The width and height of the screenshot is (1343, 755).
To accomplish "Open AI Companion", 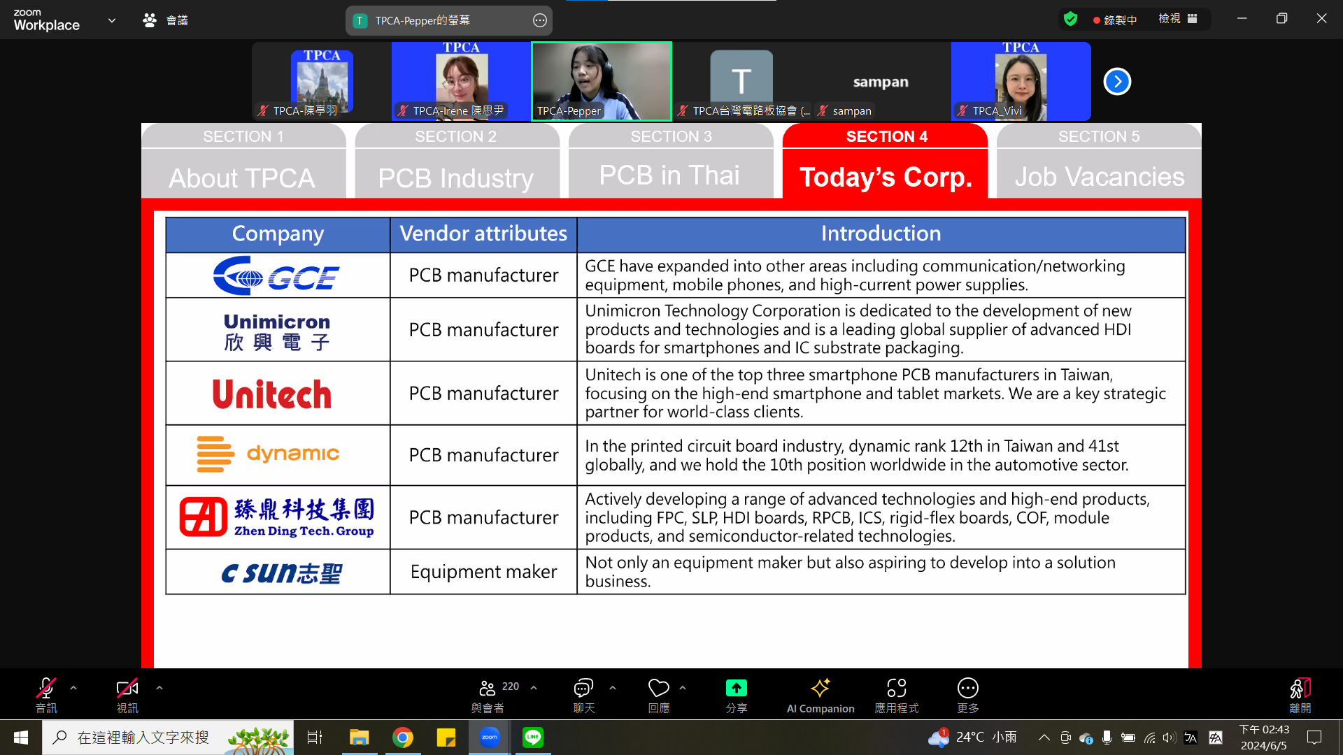I will click(x=820, y=695).
